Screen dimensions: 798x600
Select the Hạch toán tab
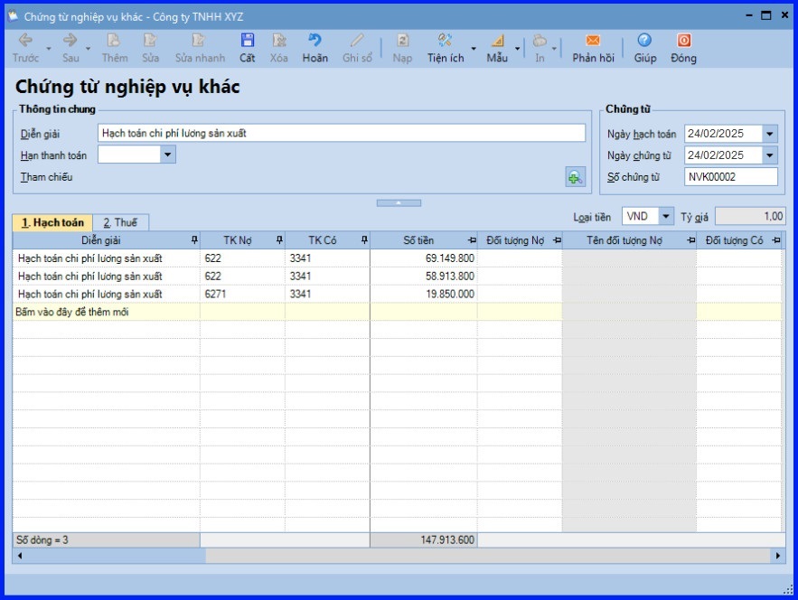(52, 222)
